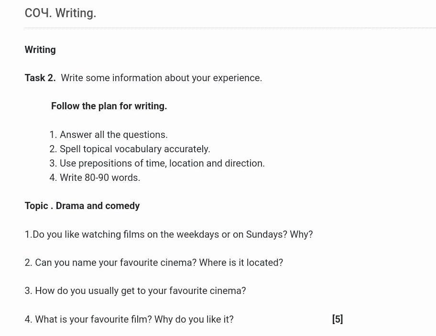Click 'Use prepositions of time, location and direction.'
Screen dimensions: 436x336
[157, 163]
